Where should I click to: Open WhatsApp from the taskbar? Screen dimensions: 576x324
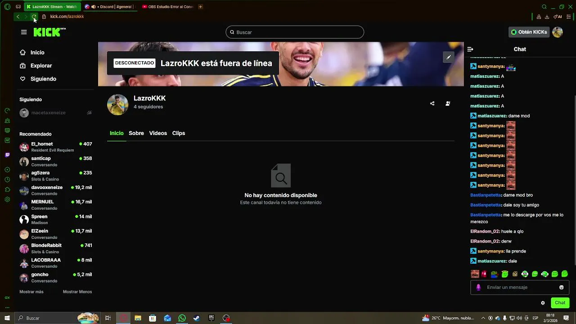(x=182, y=318)
